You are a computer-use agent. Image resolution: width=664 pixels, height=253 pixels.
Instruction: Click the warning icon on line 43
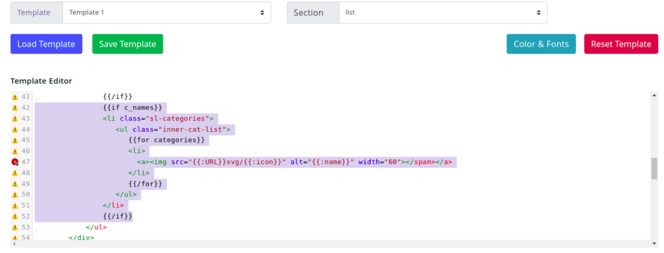15,118
